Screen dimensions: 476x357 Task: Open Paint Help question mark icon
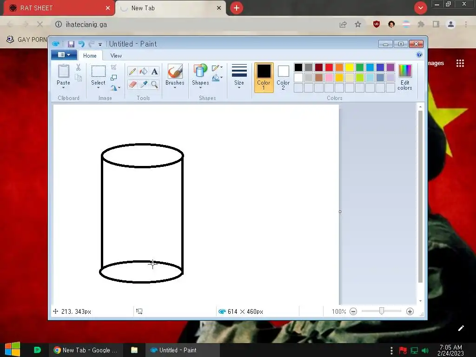click(419, 55)
